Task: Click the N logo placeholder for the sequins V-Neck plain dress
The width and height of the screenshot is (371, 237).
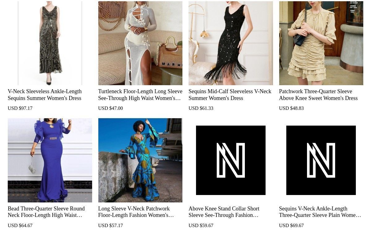Action: tap(321, 160)
